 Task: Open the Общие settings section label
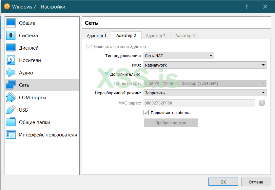point(27,23)
